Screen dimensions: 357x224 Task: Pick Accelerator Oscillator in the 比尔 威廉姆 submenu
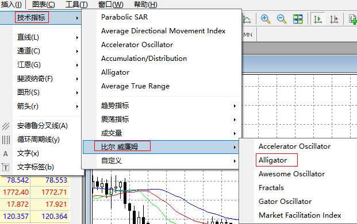point(294,146)
